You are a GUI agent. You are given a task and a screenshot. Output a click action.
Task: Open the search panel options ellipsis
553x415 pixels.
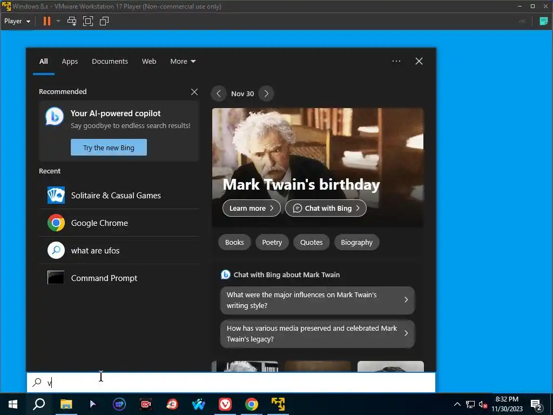tap(396, 61)
